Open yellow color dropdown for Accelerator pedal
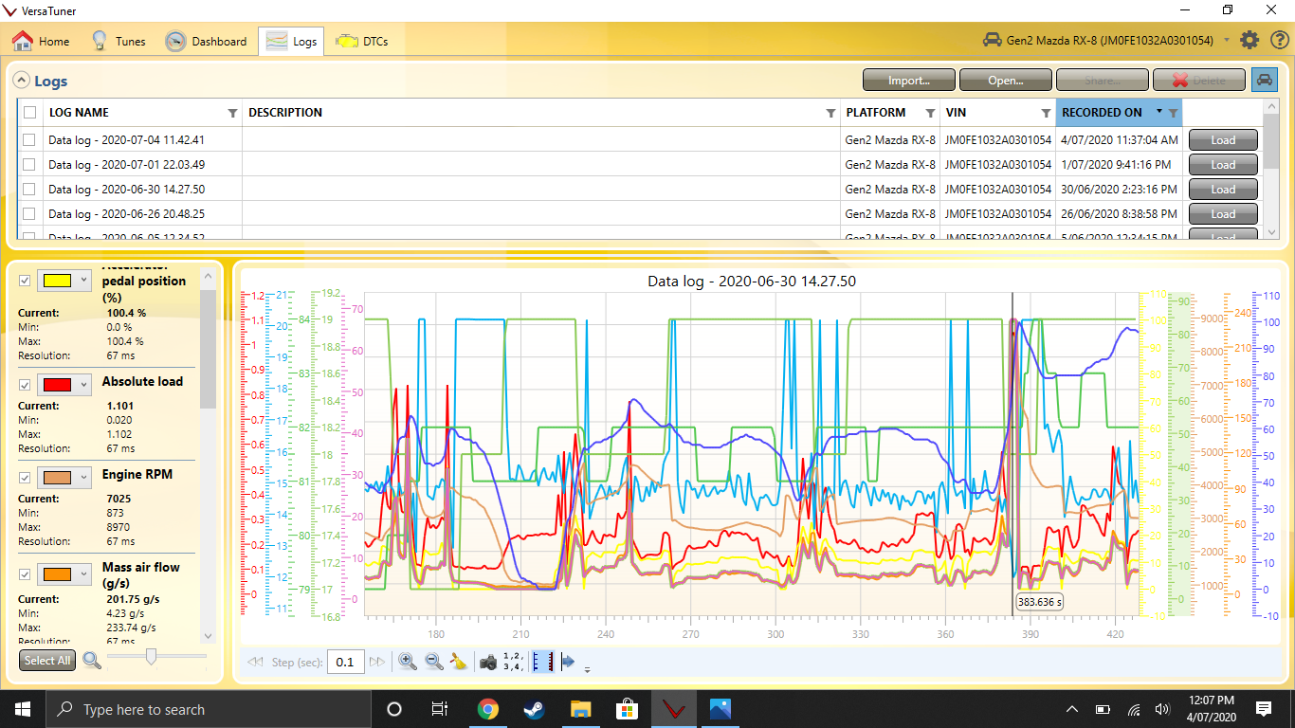Viewport: 1295px width, 728px height. [64, 281]
